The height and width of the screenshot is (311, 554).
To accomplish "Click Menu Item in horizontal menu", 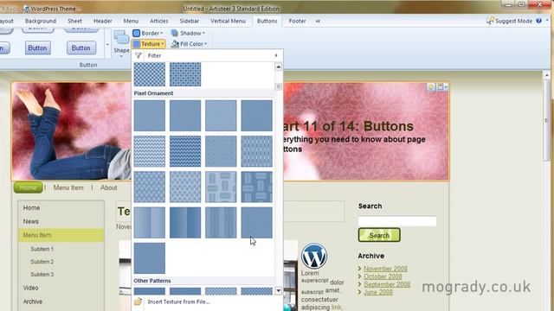I will [x=68, y=188].
